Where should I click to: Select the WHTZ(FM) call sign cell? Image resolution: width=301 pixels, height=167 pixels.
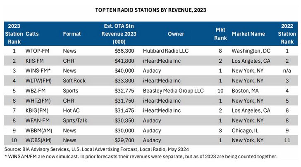click(38, 101)
